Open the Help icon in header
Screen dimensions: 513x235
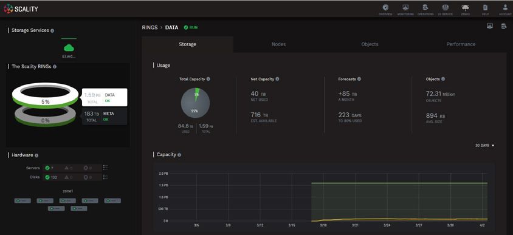tap(485, 10)
